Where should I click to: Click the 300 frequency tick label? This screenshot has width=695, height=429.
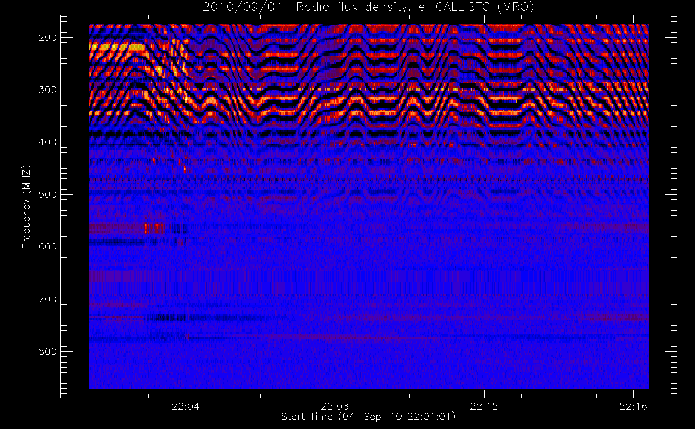(x=48, y=90)
